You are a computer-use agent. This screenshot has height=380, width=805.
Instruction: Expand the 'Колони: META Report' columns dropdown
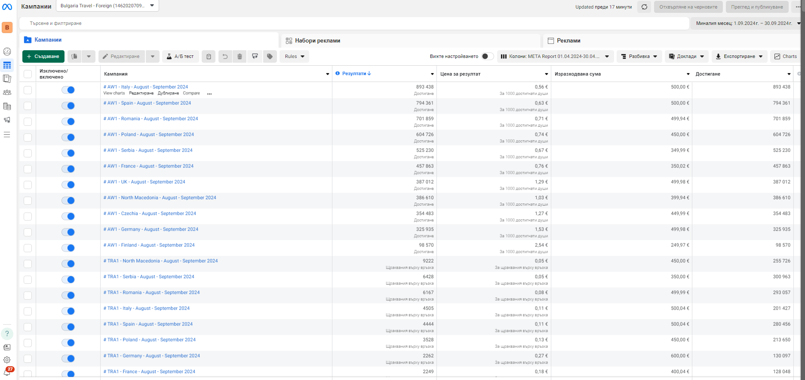555,56
